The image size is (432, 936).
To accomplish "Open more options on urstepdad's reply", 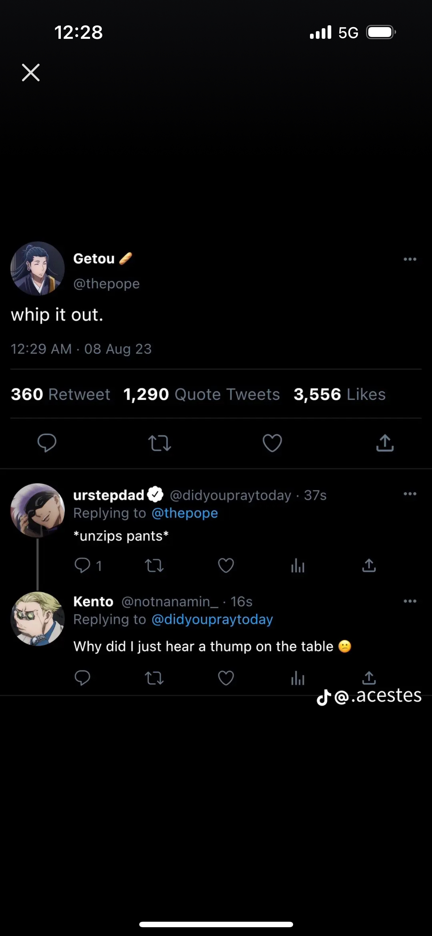I will tap(410, 494).
